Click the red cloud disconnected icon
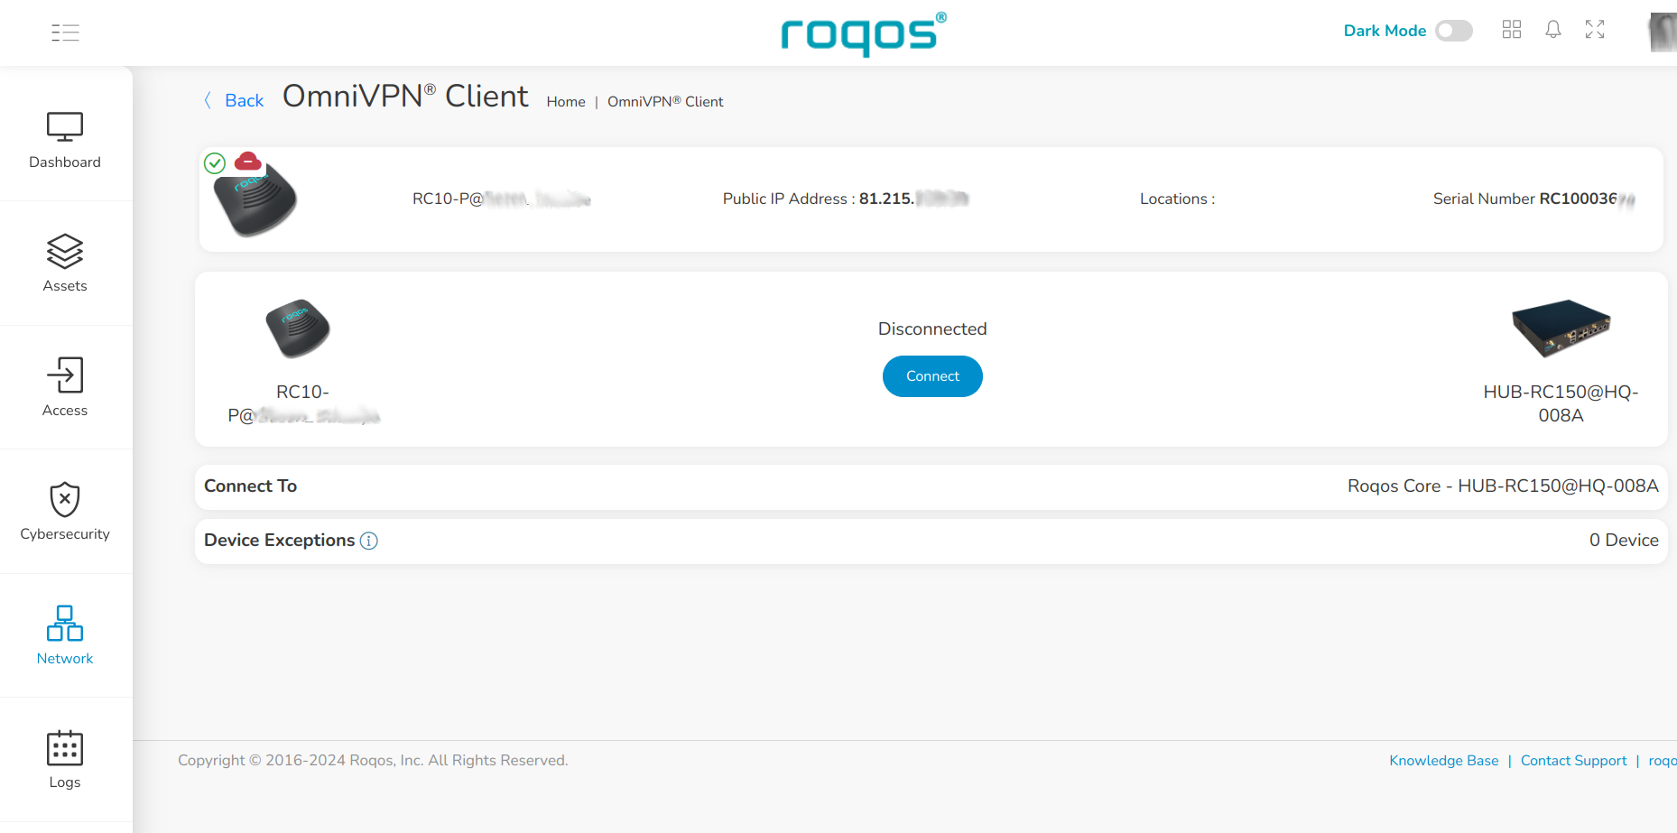This screenshot has height=833, width=1677. click(248, 162)
